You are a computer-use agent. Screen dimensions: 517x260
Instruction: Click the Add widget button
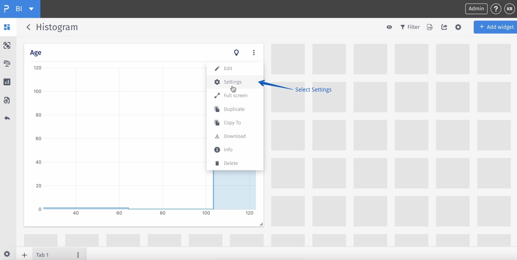point(496,27)
